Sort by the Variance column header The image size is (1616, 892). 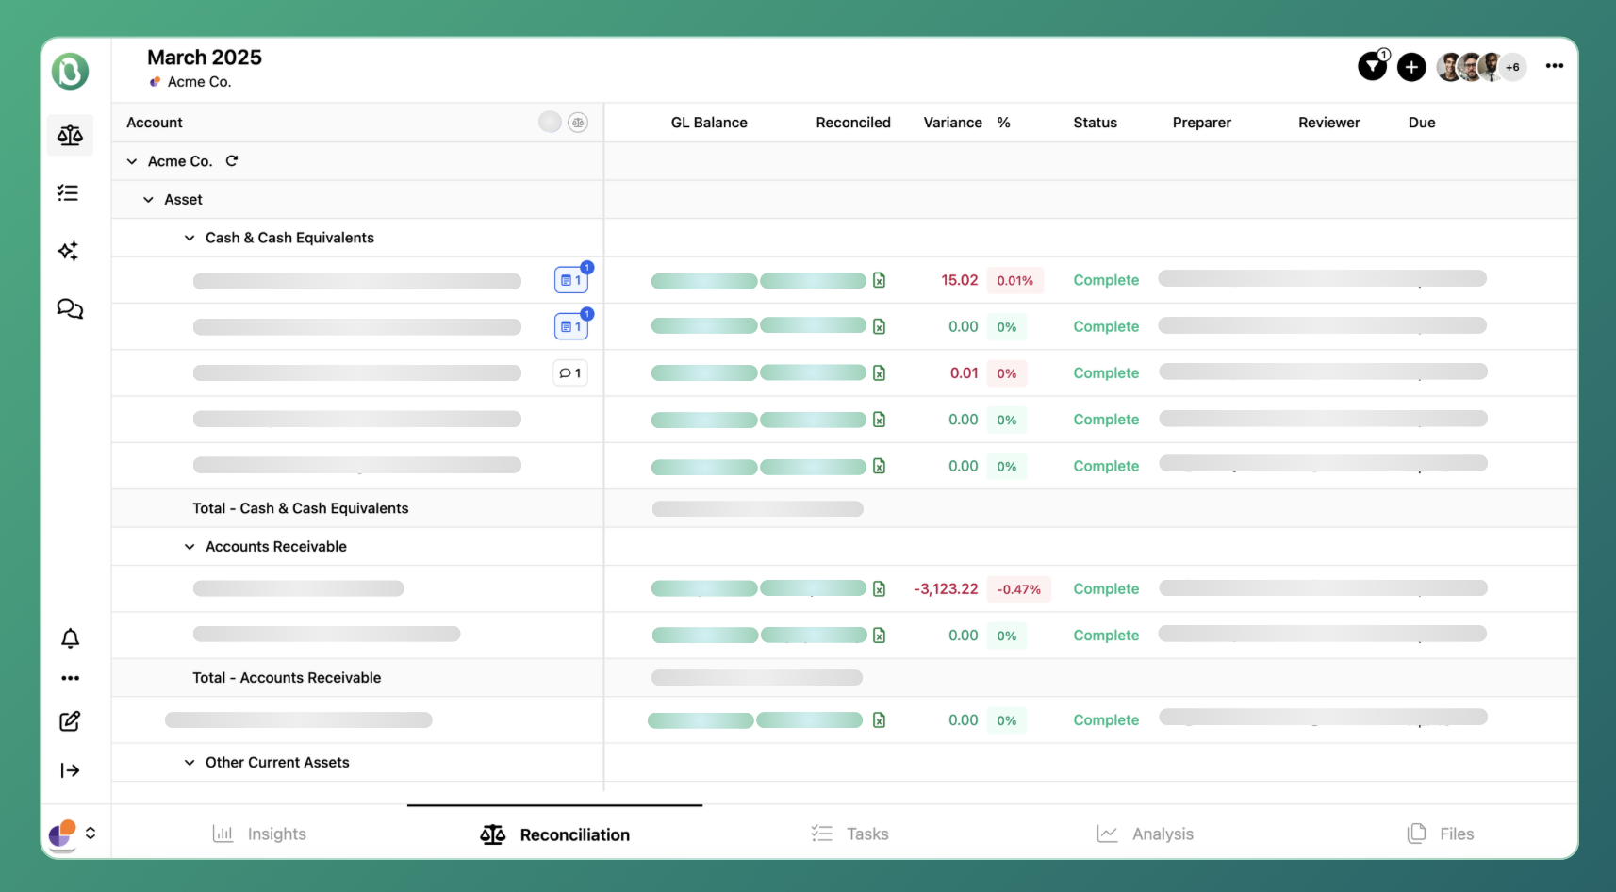952,123
